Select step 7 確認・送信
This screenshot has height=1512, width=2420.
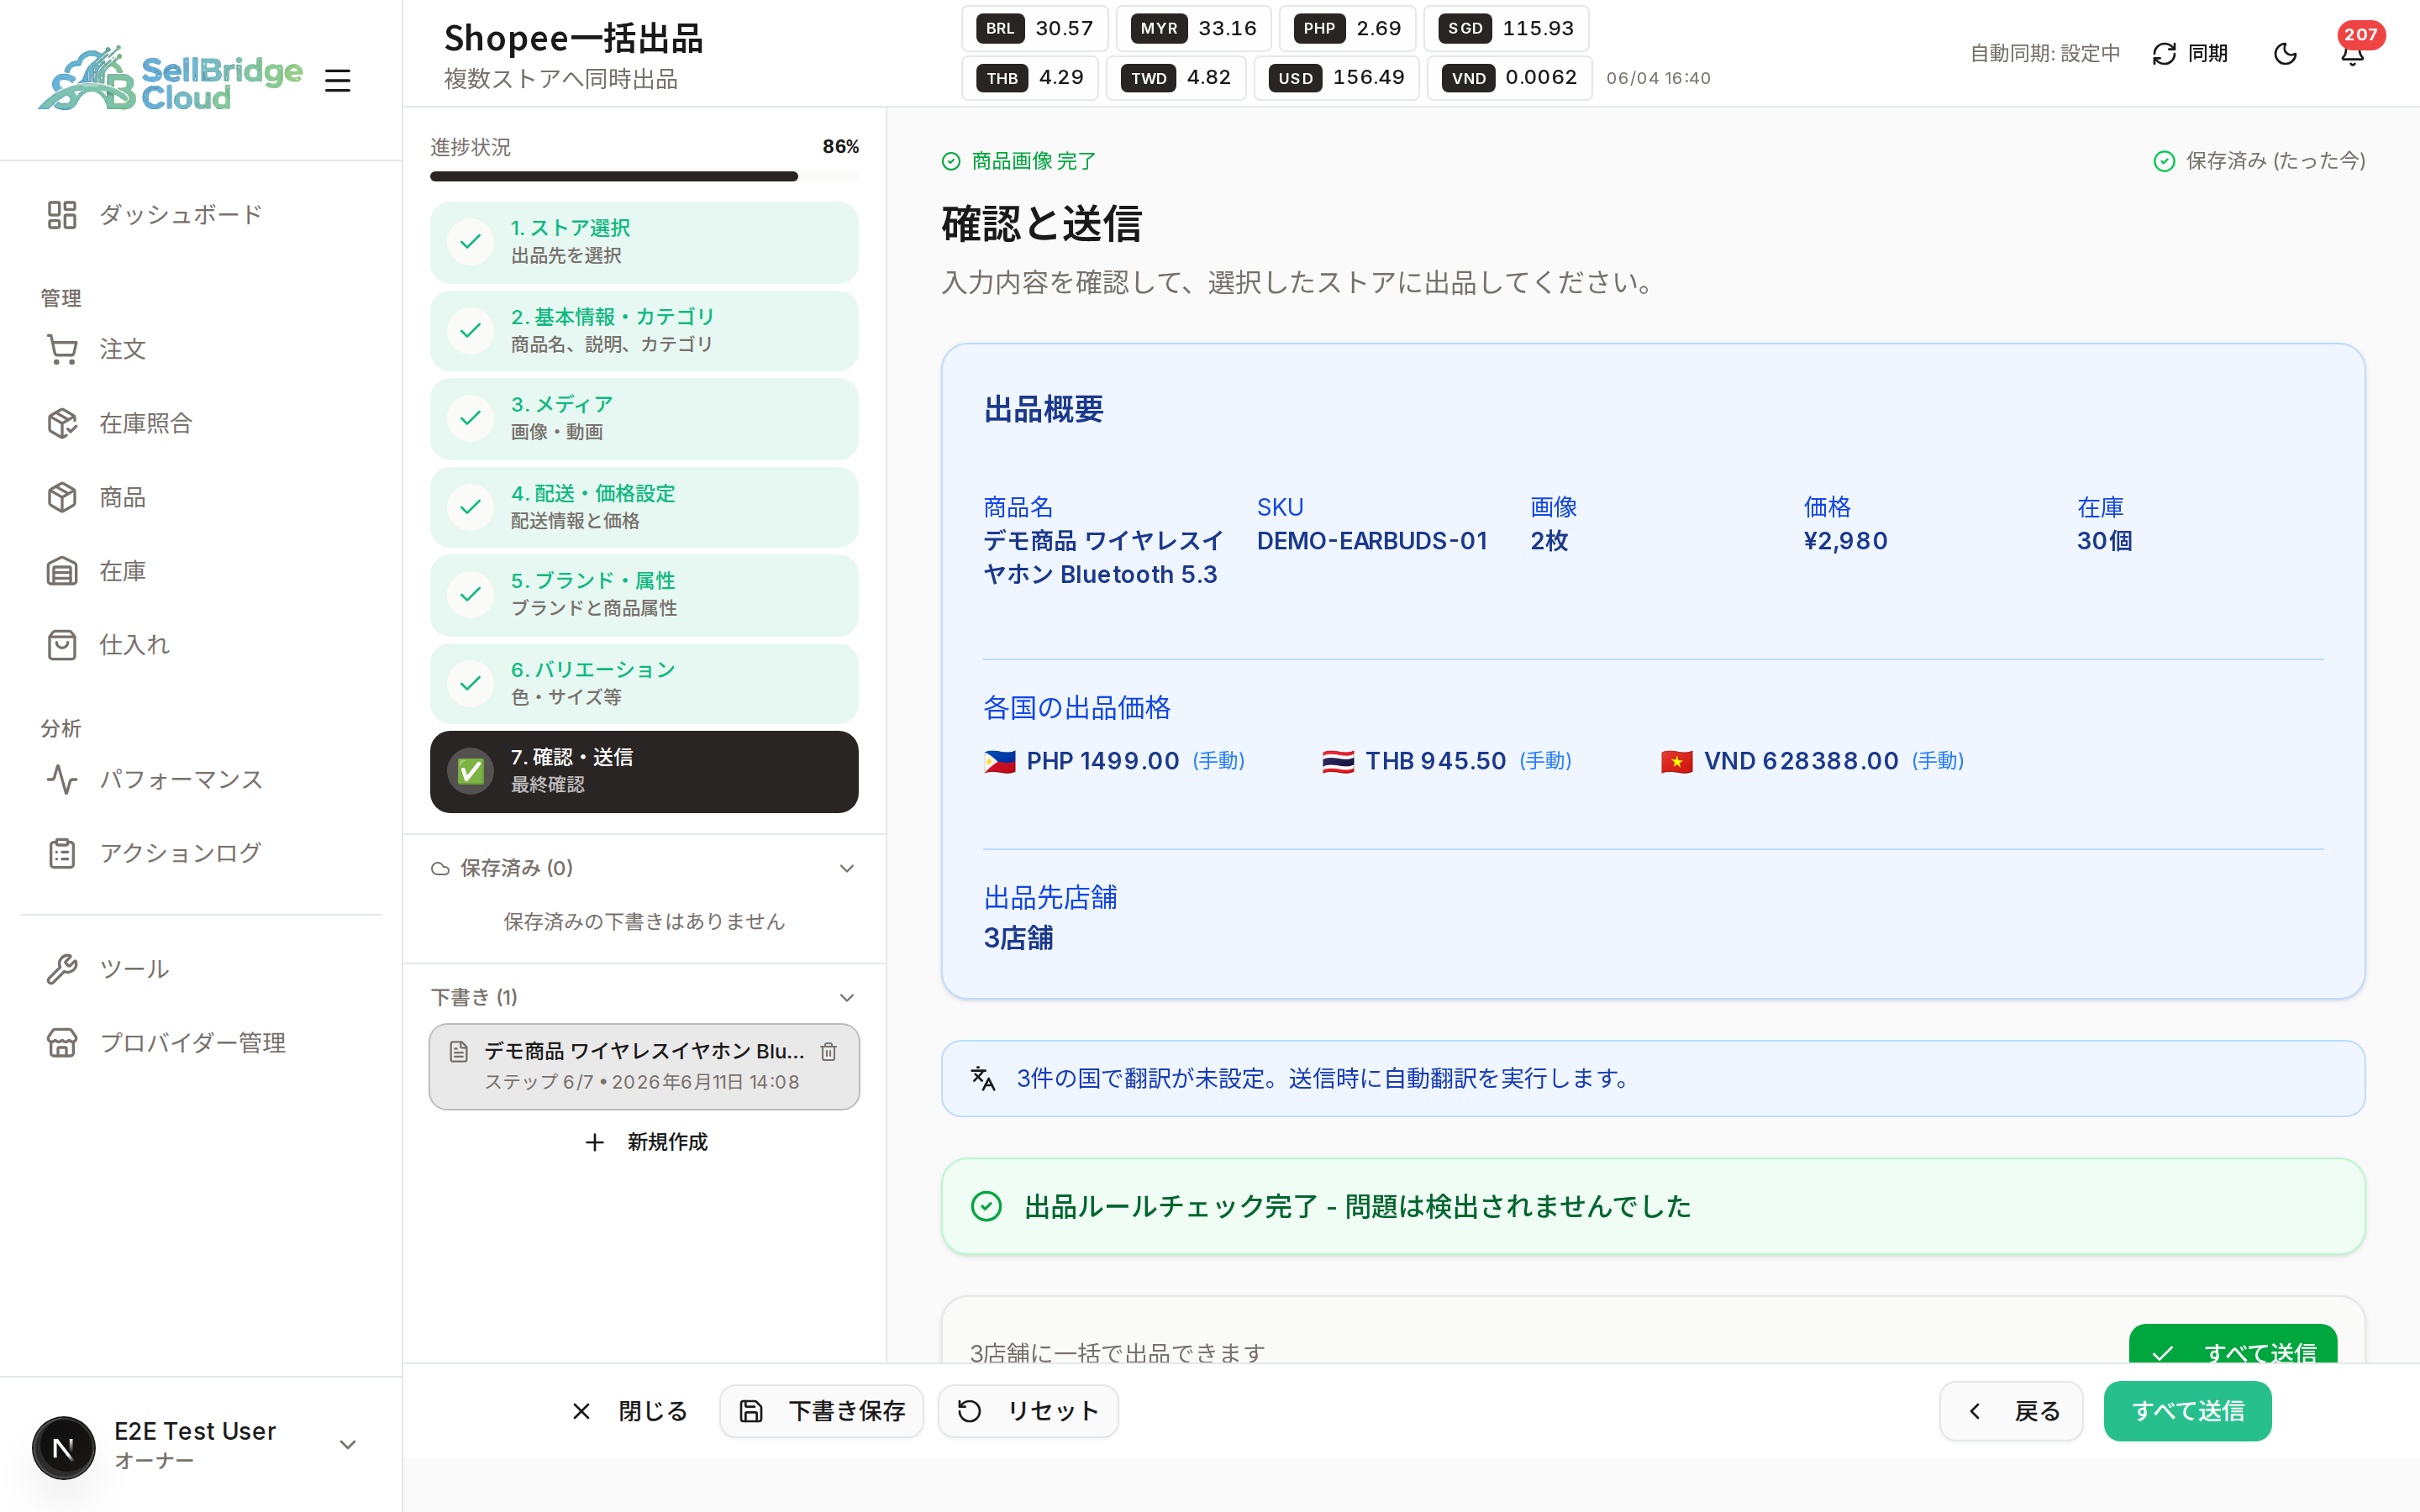(644, 771)
